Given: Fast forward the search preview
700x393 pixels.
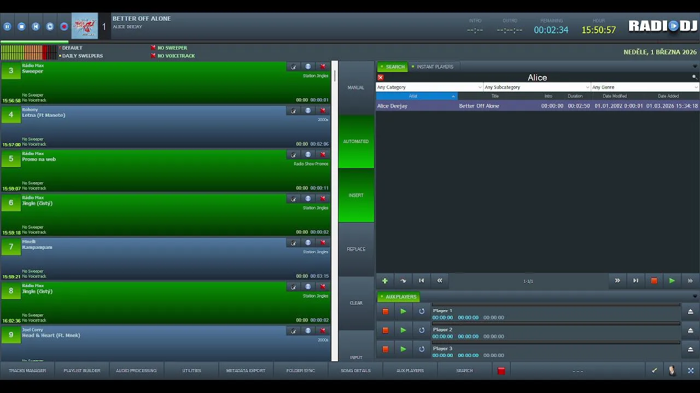Looking at the screenshot, I should coord(690,281).
